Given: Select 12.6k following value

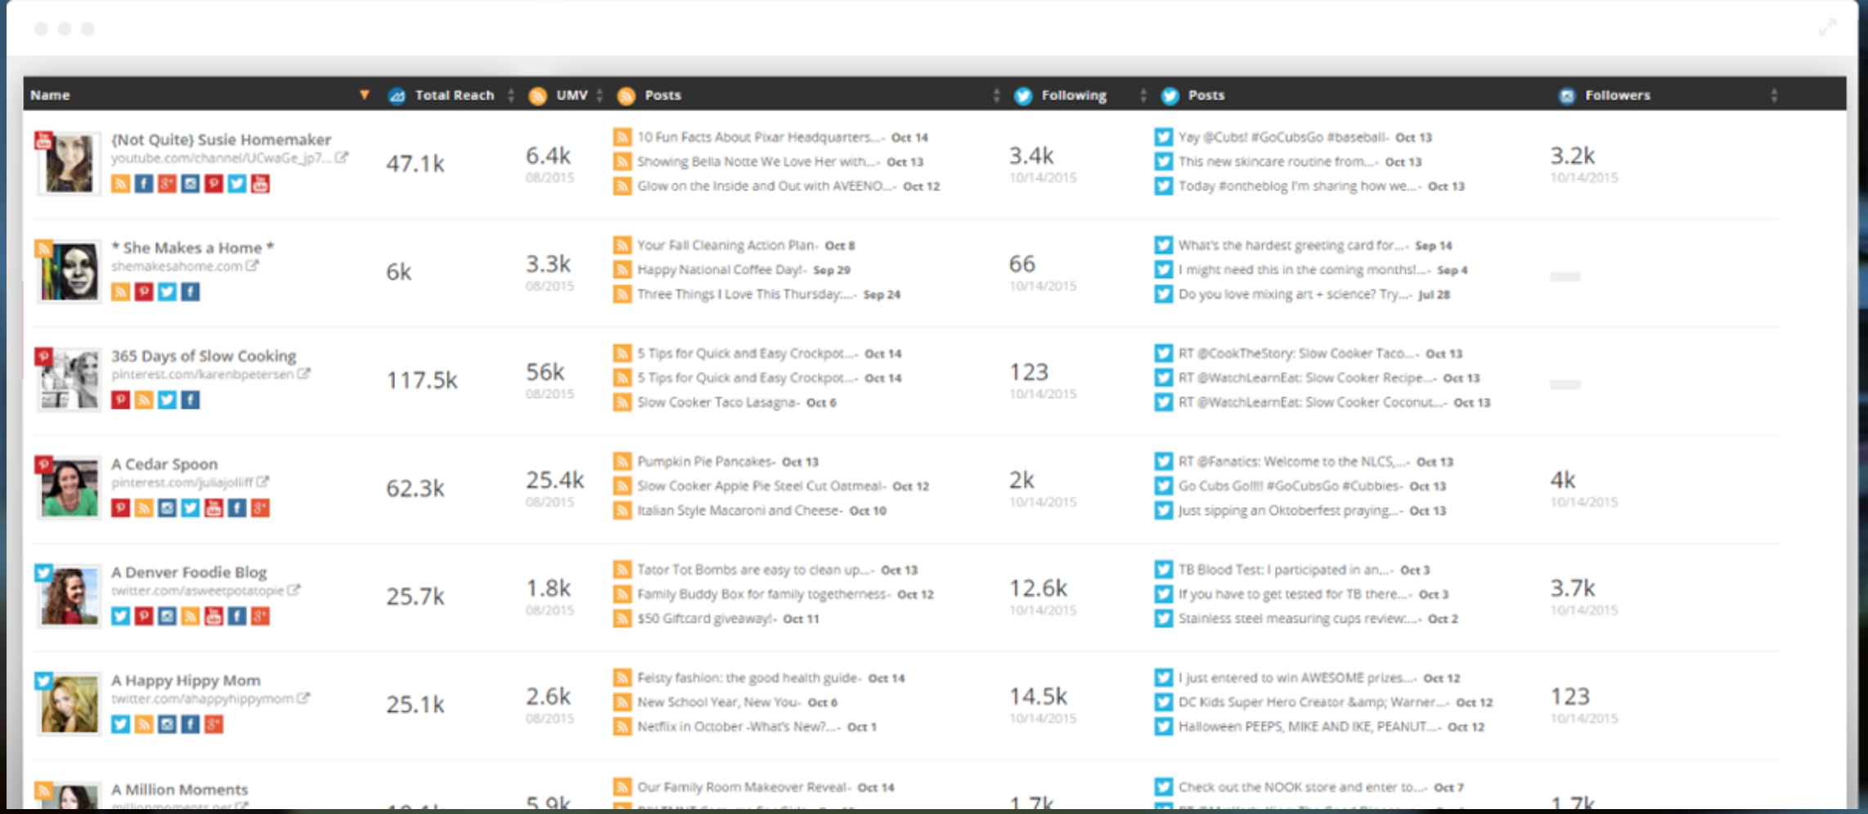Looking at the screenshot, I should tap(1038, 588).
